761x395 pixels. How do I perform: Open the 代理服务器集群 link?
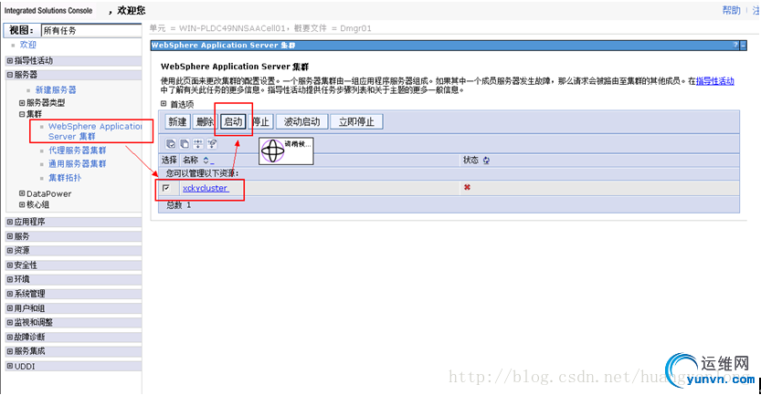tap(77, 151)
